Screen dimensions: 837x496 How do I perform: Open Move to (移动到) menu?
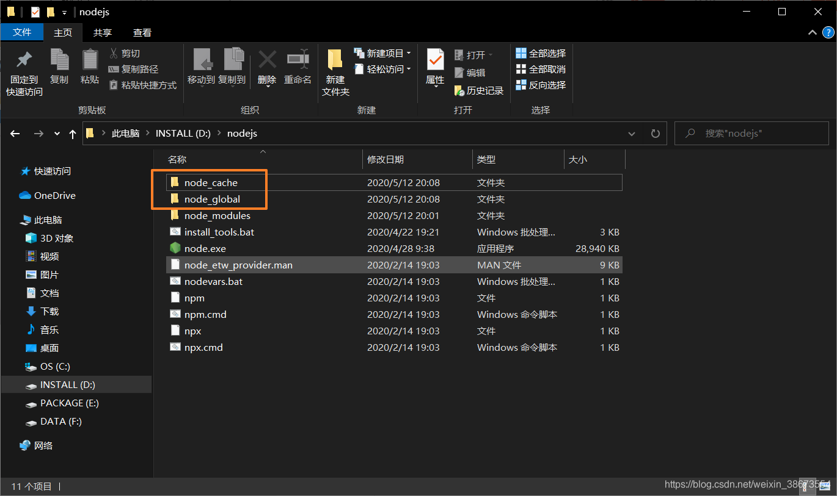point(201,66)
